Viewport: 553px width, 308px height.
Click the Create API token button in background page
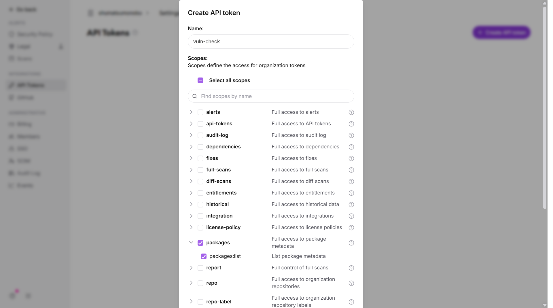coord(501,33)
